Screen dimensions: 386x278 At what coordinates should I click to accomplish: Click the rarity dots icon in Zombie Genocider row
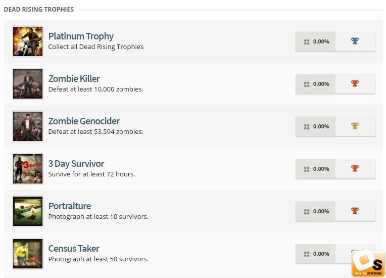tap(307, 127)
